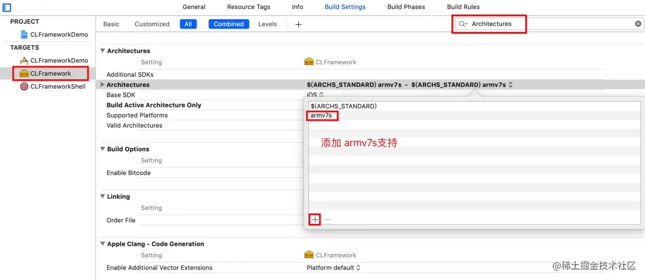Click the Enable Bitcode setting

[128, 173]
